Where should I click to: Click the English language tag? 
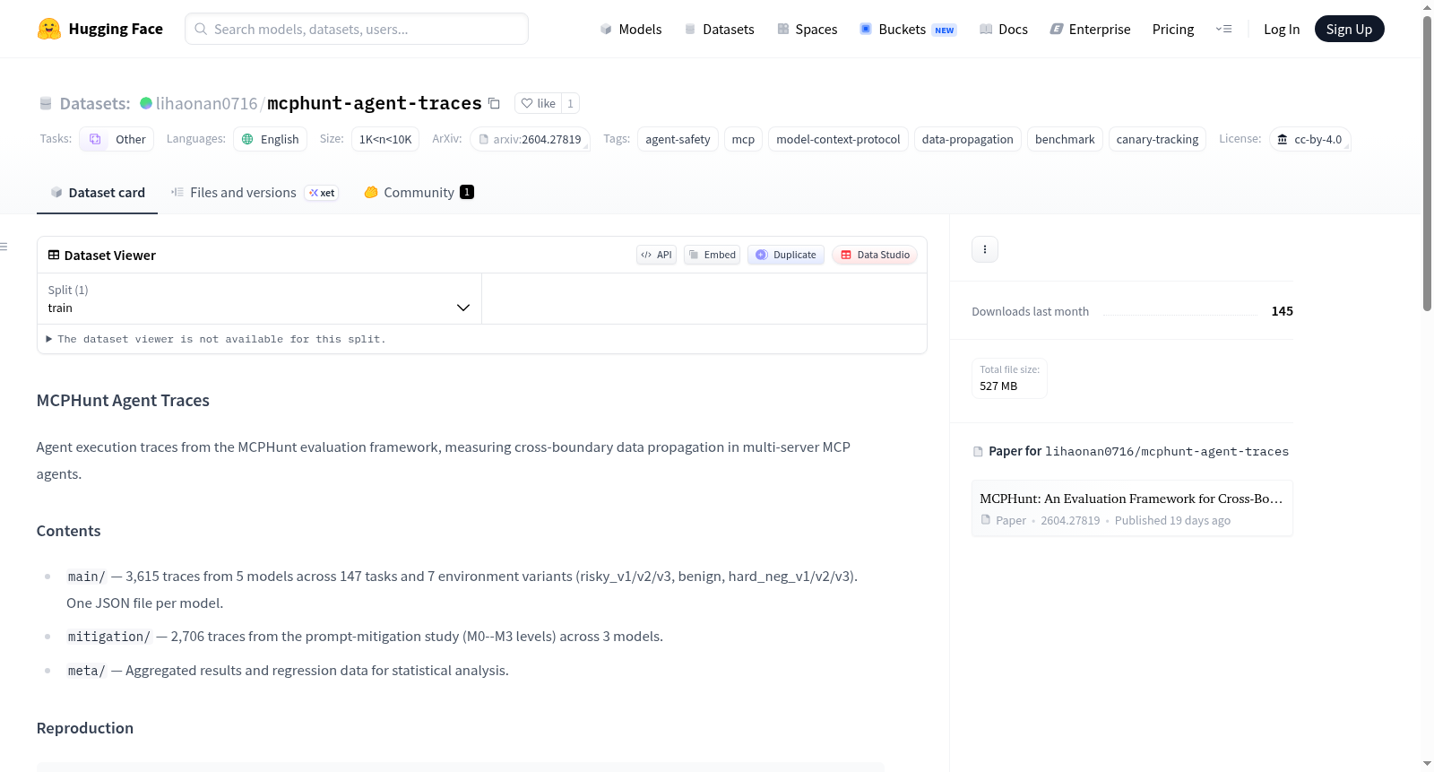tap(271, 139)
